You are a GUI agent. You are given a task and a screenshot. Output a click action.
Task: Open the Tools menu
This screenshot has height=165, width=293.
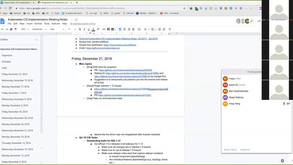(47, 24)
